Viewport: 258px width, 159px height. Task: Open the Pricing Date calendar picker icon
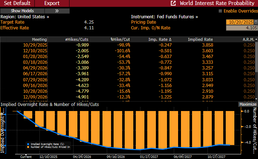tap(255, 22)
